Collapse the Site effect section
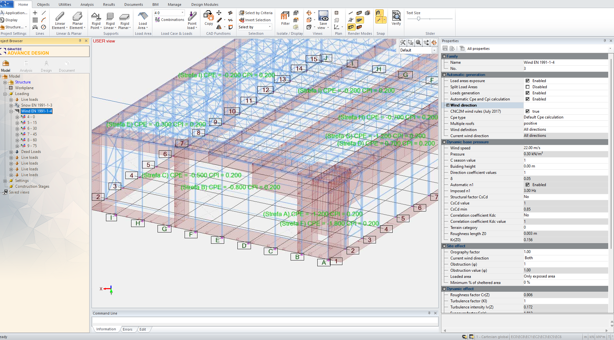This screenshot has height=340, width=614. [x=444, y=246]
